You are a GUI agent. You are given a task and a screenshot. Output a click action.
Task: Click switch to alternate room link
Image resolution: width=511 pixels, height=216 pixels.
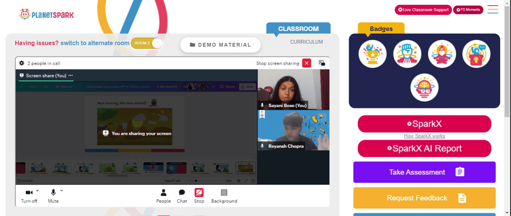click(x=95, y=43)
